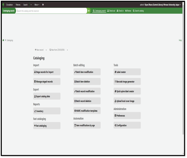Screen dimensions: 187x158
Task: Click the catalog search input field
Action: point(51,11)
